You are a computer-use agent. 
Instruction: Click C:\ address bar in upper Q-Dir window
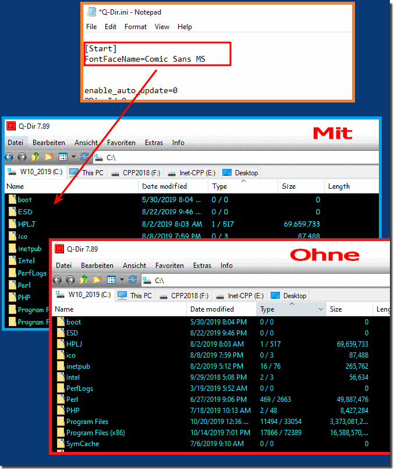pyautogui.click(x=236, y=157)
